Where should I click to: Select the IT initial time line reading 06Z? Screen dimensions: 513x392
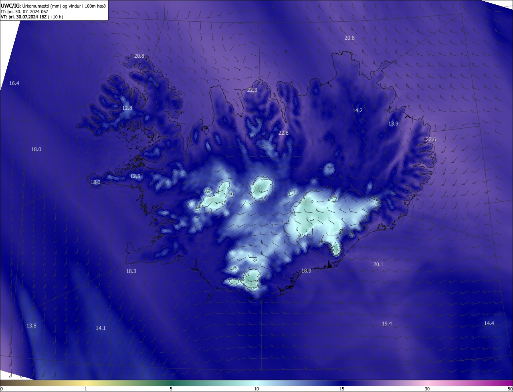click(x=25, y=12)
